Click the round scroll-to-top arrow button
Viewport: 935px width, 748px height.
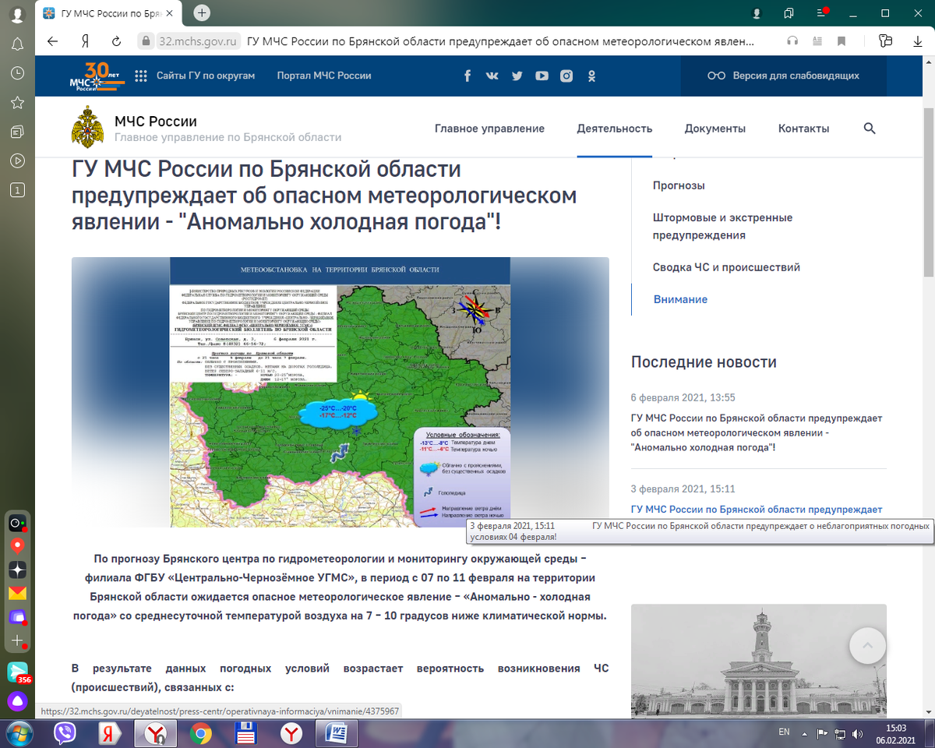tap(868, 645)
